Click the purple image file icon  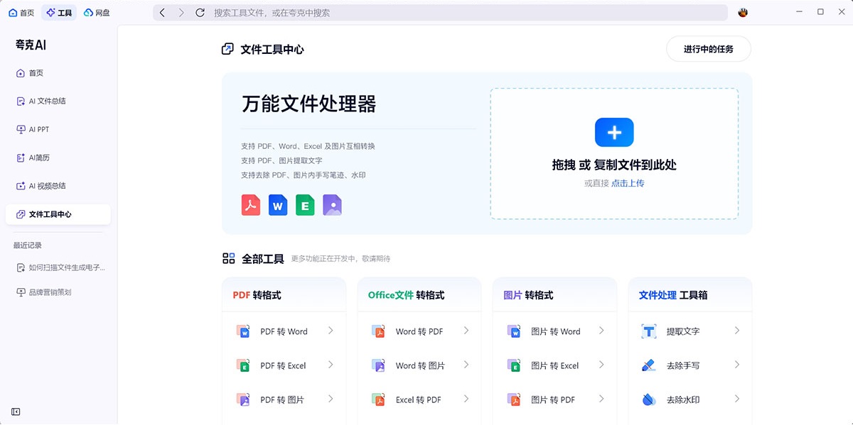(x=332, y=205)
